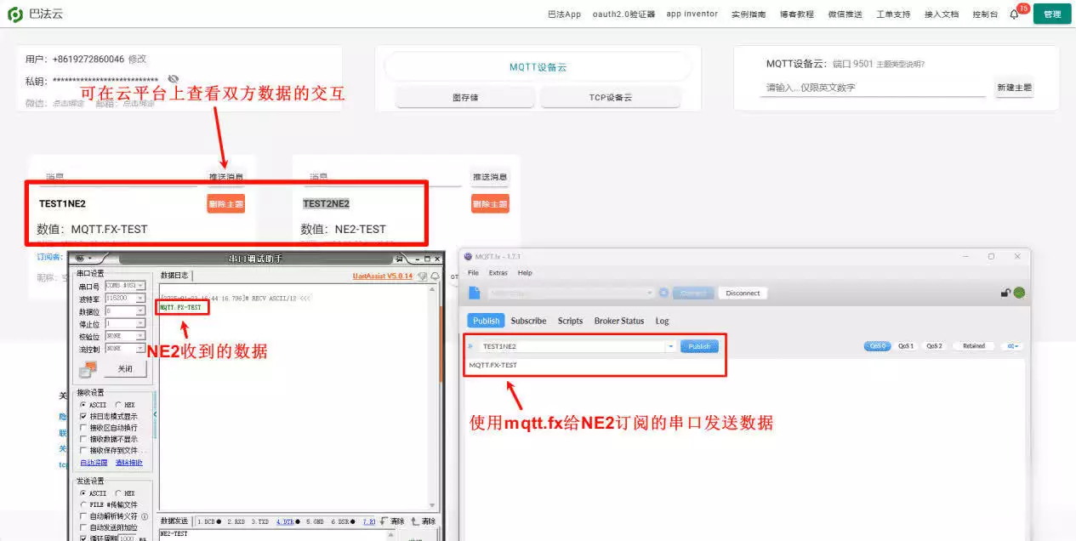The height and width of the screenshot is (541, 1076).
Task: Toggle the 按日志模式显示 checkbox
Action: point(83,417)
